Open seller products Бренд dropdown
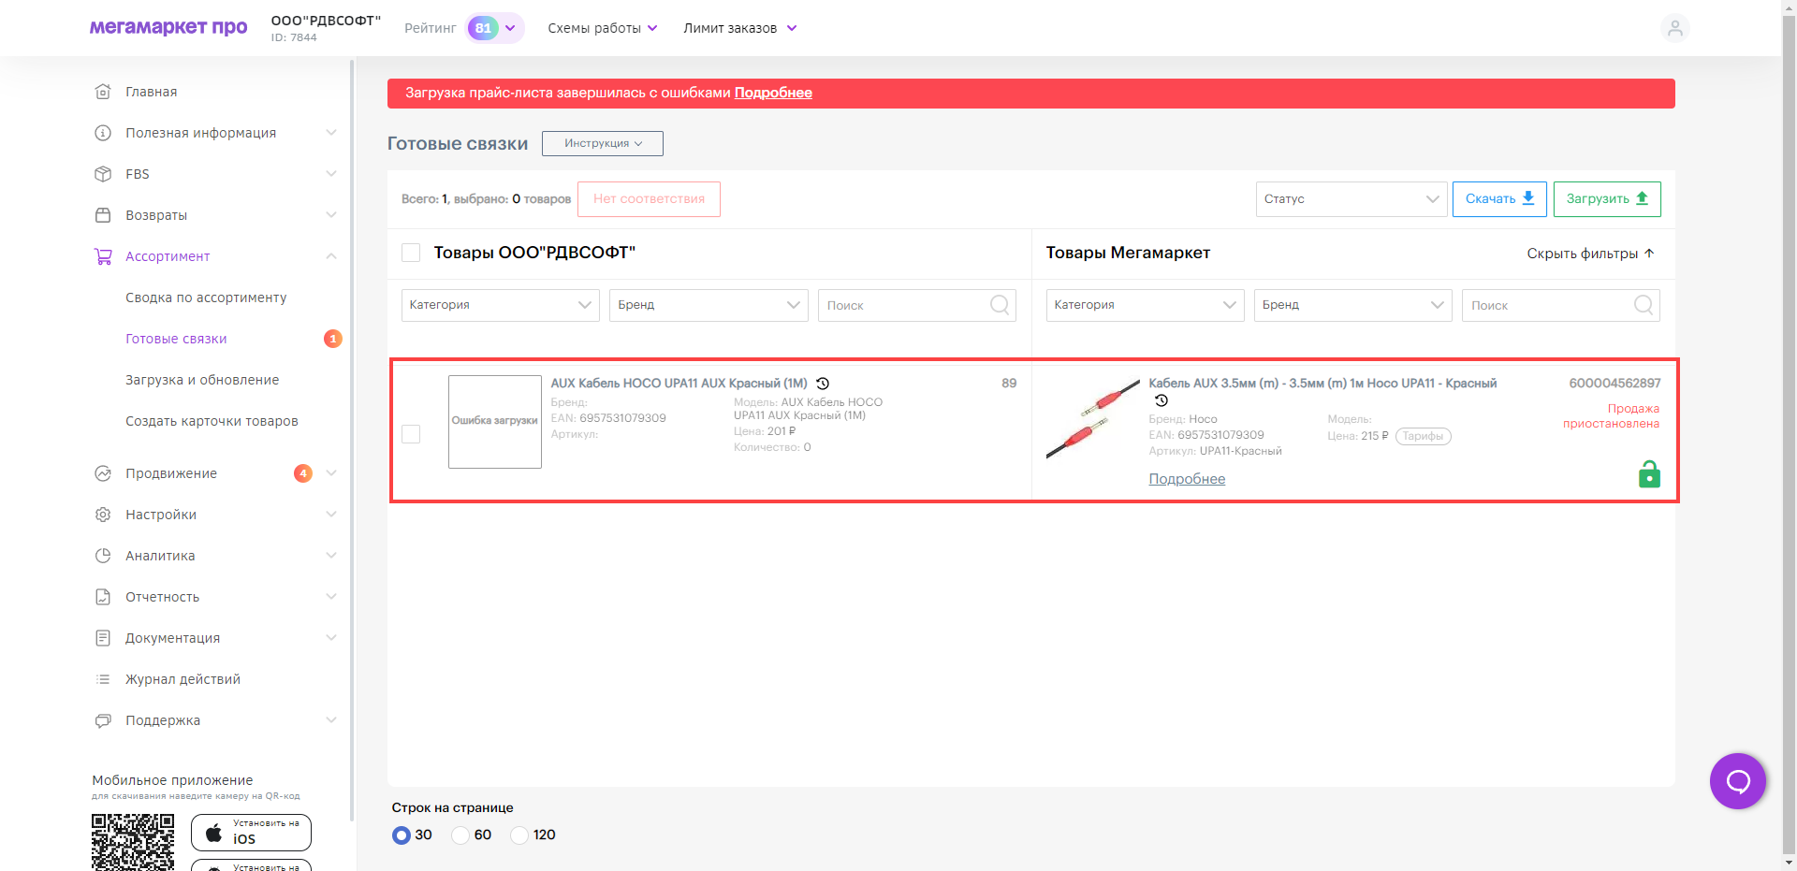Image resolution: width=1797 pixels, height=871 pixels. point(709,305)
